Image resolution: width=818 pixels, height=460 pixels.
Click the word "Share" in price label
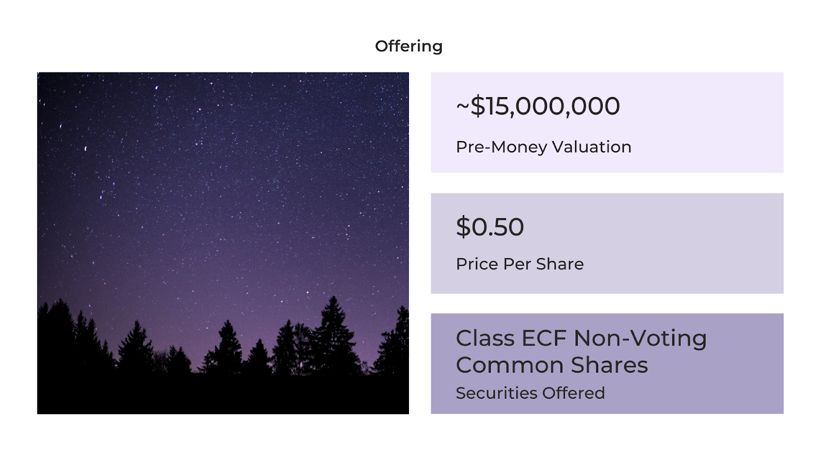click(x=560, y=264)
